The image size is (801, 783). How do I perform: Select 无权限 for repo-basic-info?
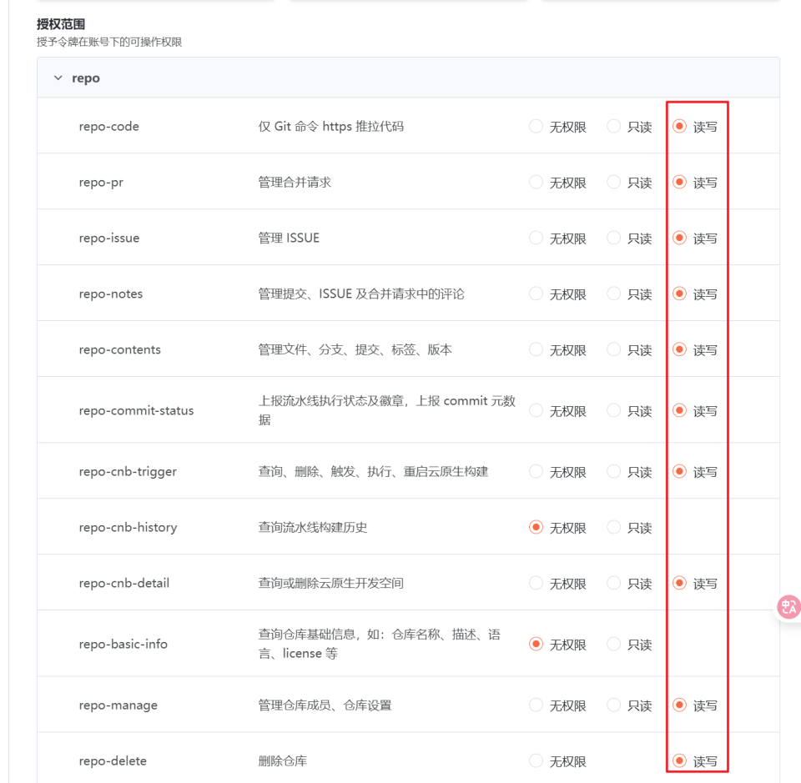(536, 645)
